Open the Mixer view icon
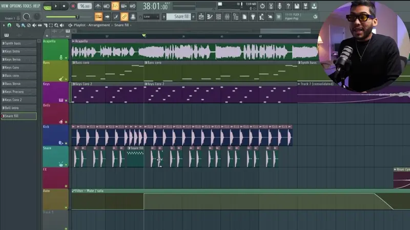The height and width of the screenshot is (230, 410). [227, 17]
